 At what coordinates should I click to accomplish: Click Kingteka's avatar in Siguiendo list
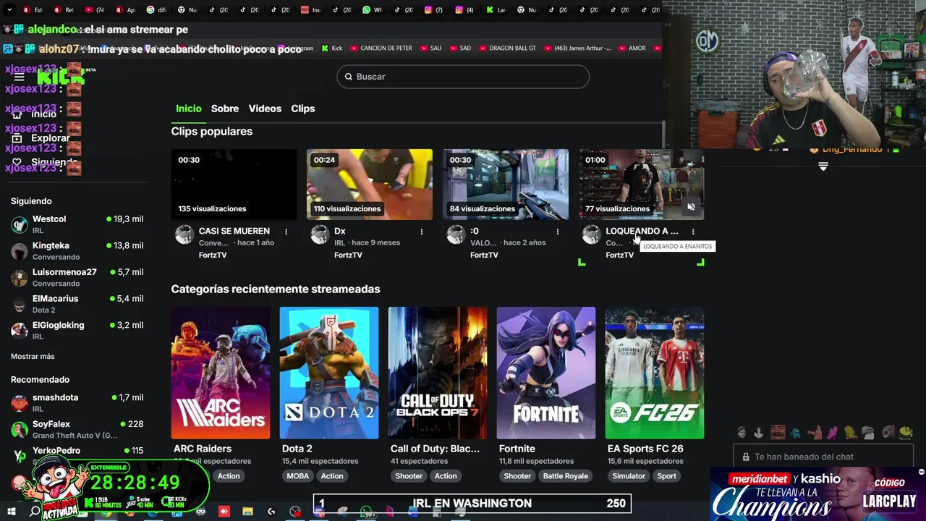point(20,251)
